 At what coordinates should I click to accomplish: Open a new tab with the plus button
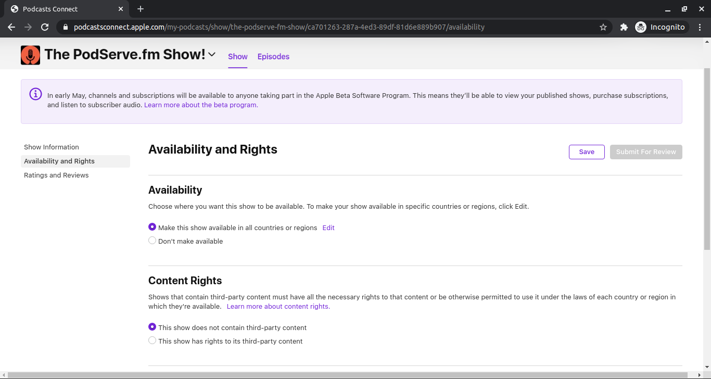pos(141,9)
